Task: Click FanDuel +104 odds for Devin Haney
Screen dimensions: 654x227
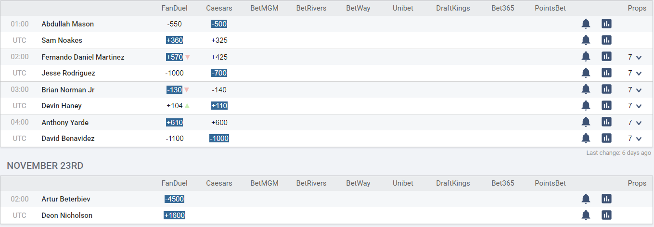Action: [x=175, y=106]
